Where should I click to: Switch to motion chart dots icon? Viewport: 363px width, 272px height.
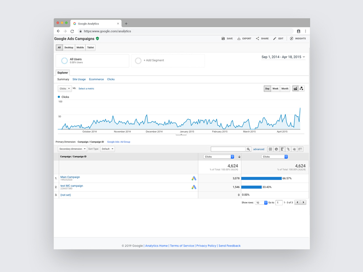pyautogui.click(x=301, y=88)
